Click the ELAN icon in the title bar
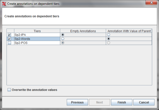 (x=4, y=4)
